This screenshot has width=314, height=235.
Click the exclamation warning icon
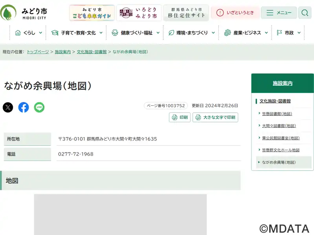220,13
